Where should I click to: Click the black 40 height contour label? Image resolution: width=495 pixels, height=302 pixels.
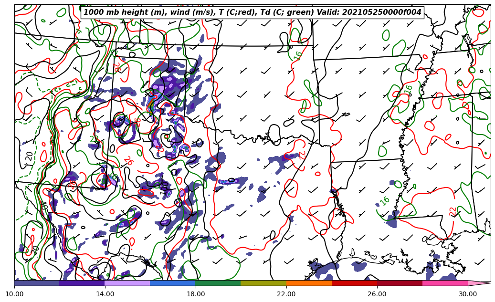44,207
